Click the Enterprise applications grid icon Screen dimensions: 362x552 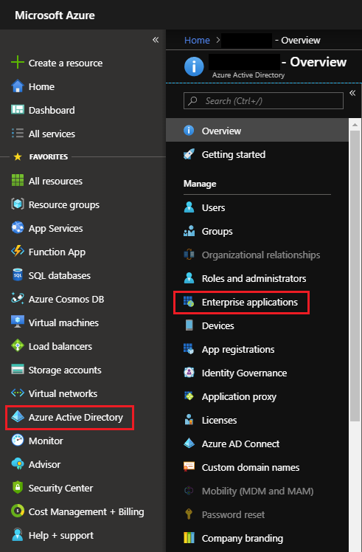tap(189, 302)
